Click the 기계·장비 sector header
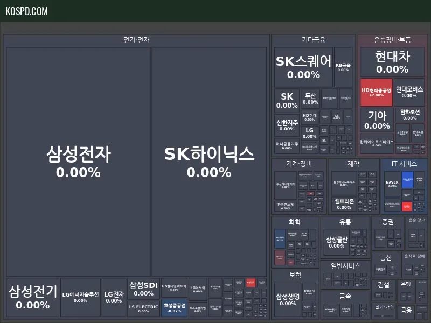 pyautogui.click(x=299, y=164)
